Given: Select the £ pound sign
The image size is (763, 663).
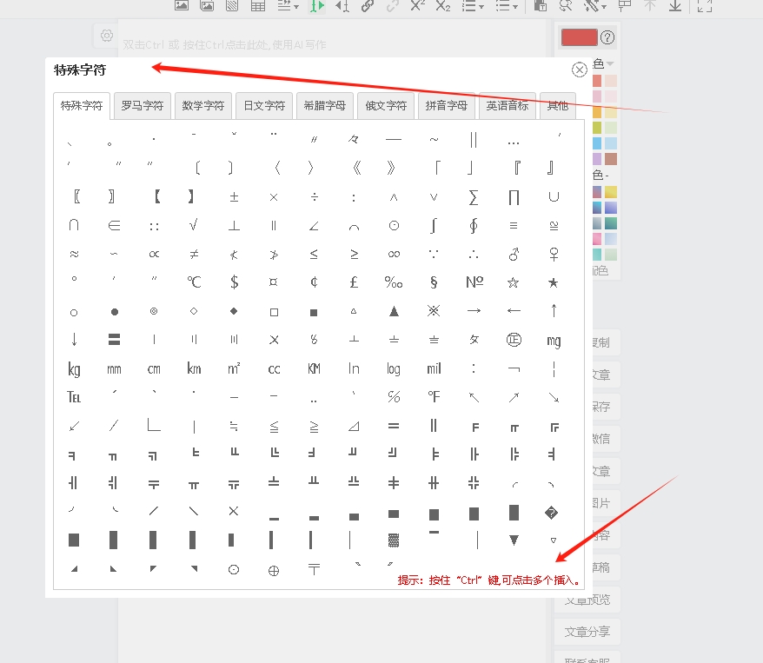Looking at the screenshot, I should tap(354, 282).
